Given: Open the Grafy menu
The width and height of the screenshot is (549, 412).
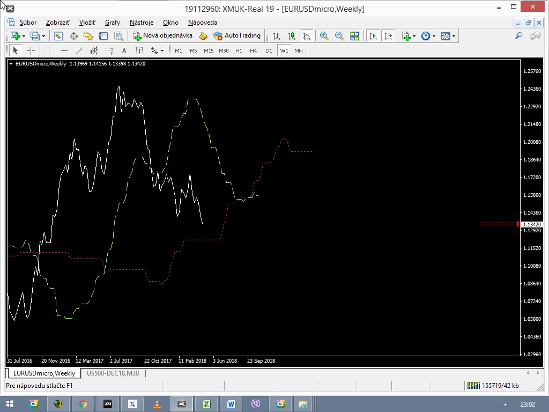Looking at the screenshot, I should tap(113, 23).
